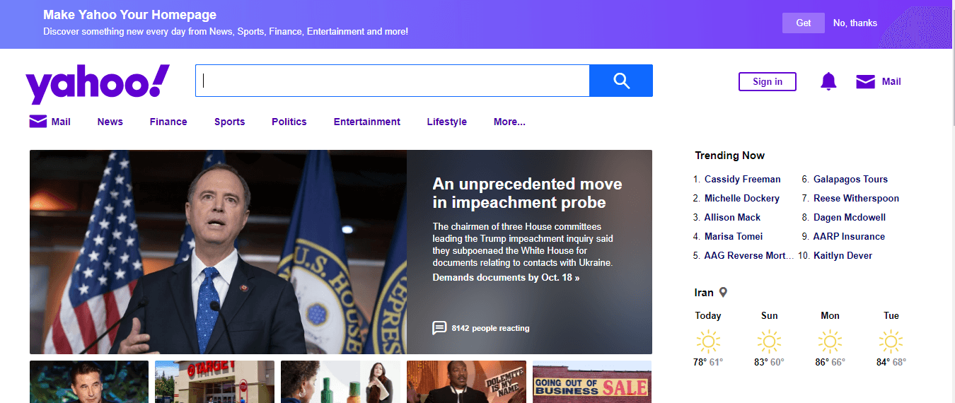
Task: Open trending topic AARP Insurance
Action: [x=849, y=236]
